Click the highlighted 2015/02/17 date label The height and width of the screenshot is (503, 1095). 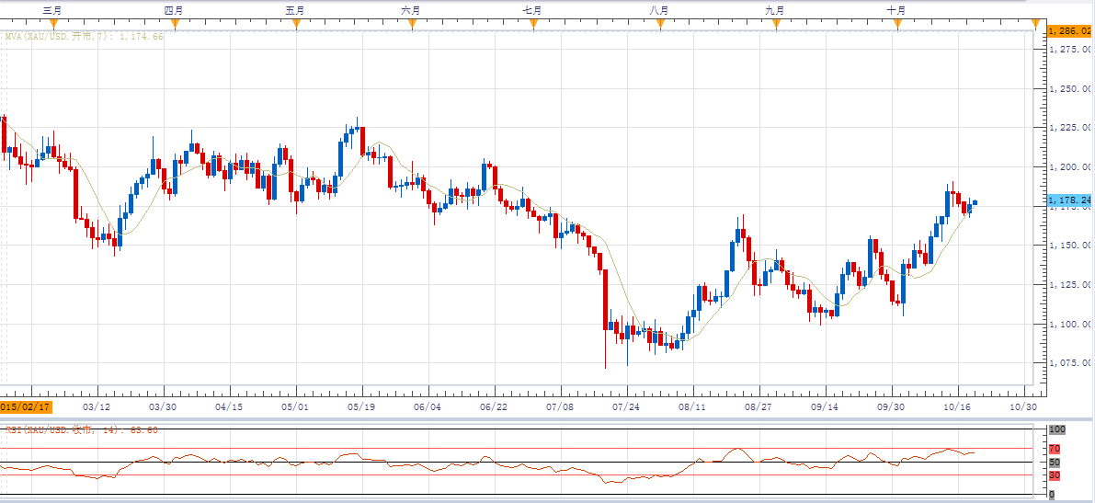point(26,406)
